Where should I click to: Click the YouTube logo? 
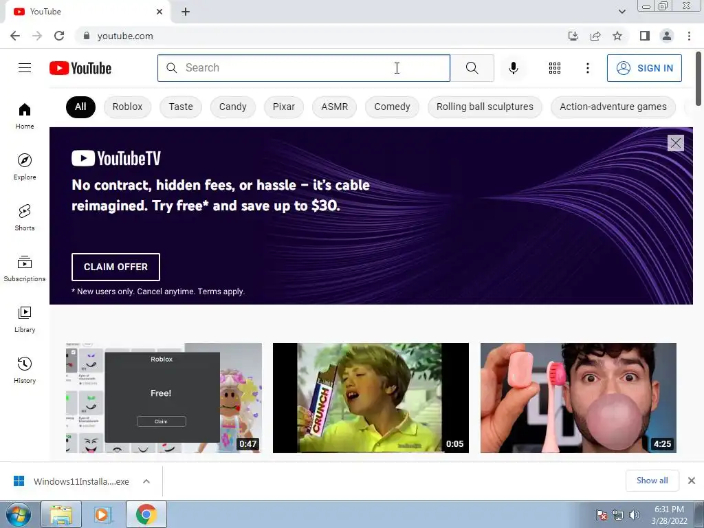pyautogui.click(x=80, y=68)
